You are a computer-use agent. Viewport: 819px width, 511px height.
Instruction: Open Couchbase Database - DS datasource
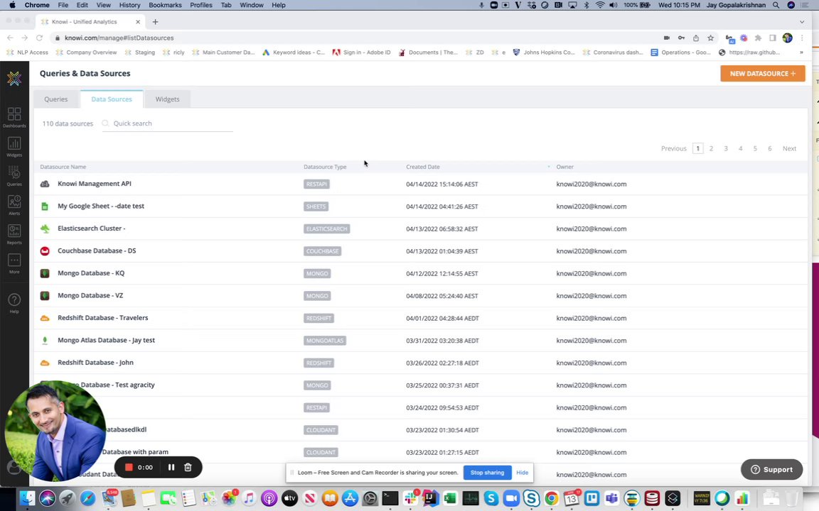tap(97, 251)
